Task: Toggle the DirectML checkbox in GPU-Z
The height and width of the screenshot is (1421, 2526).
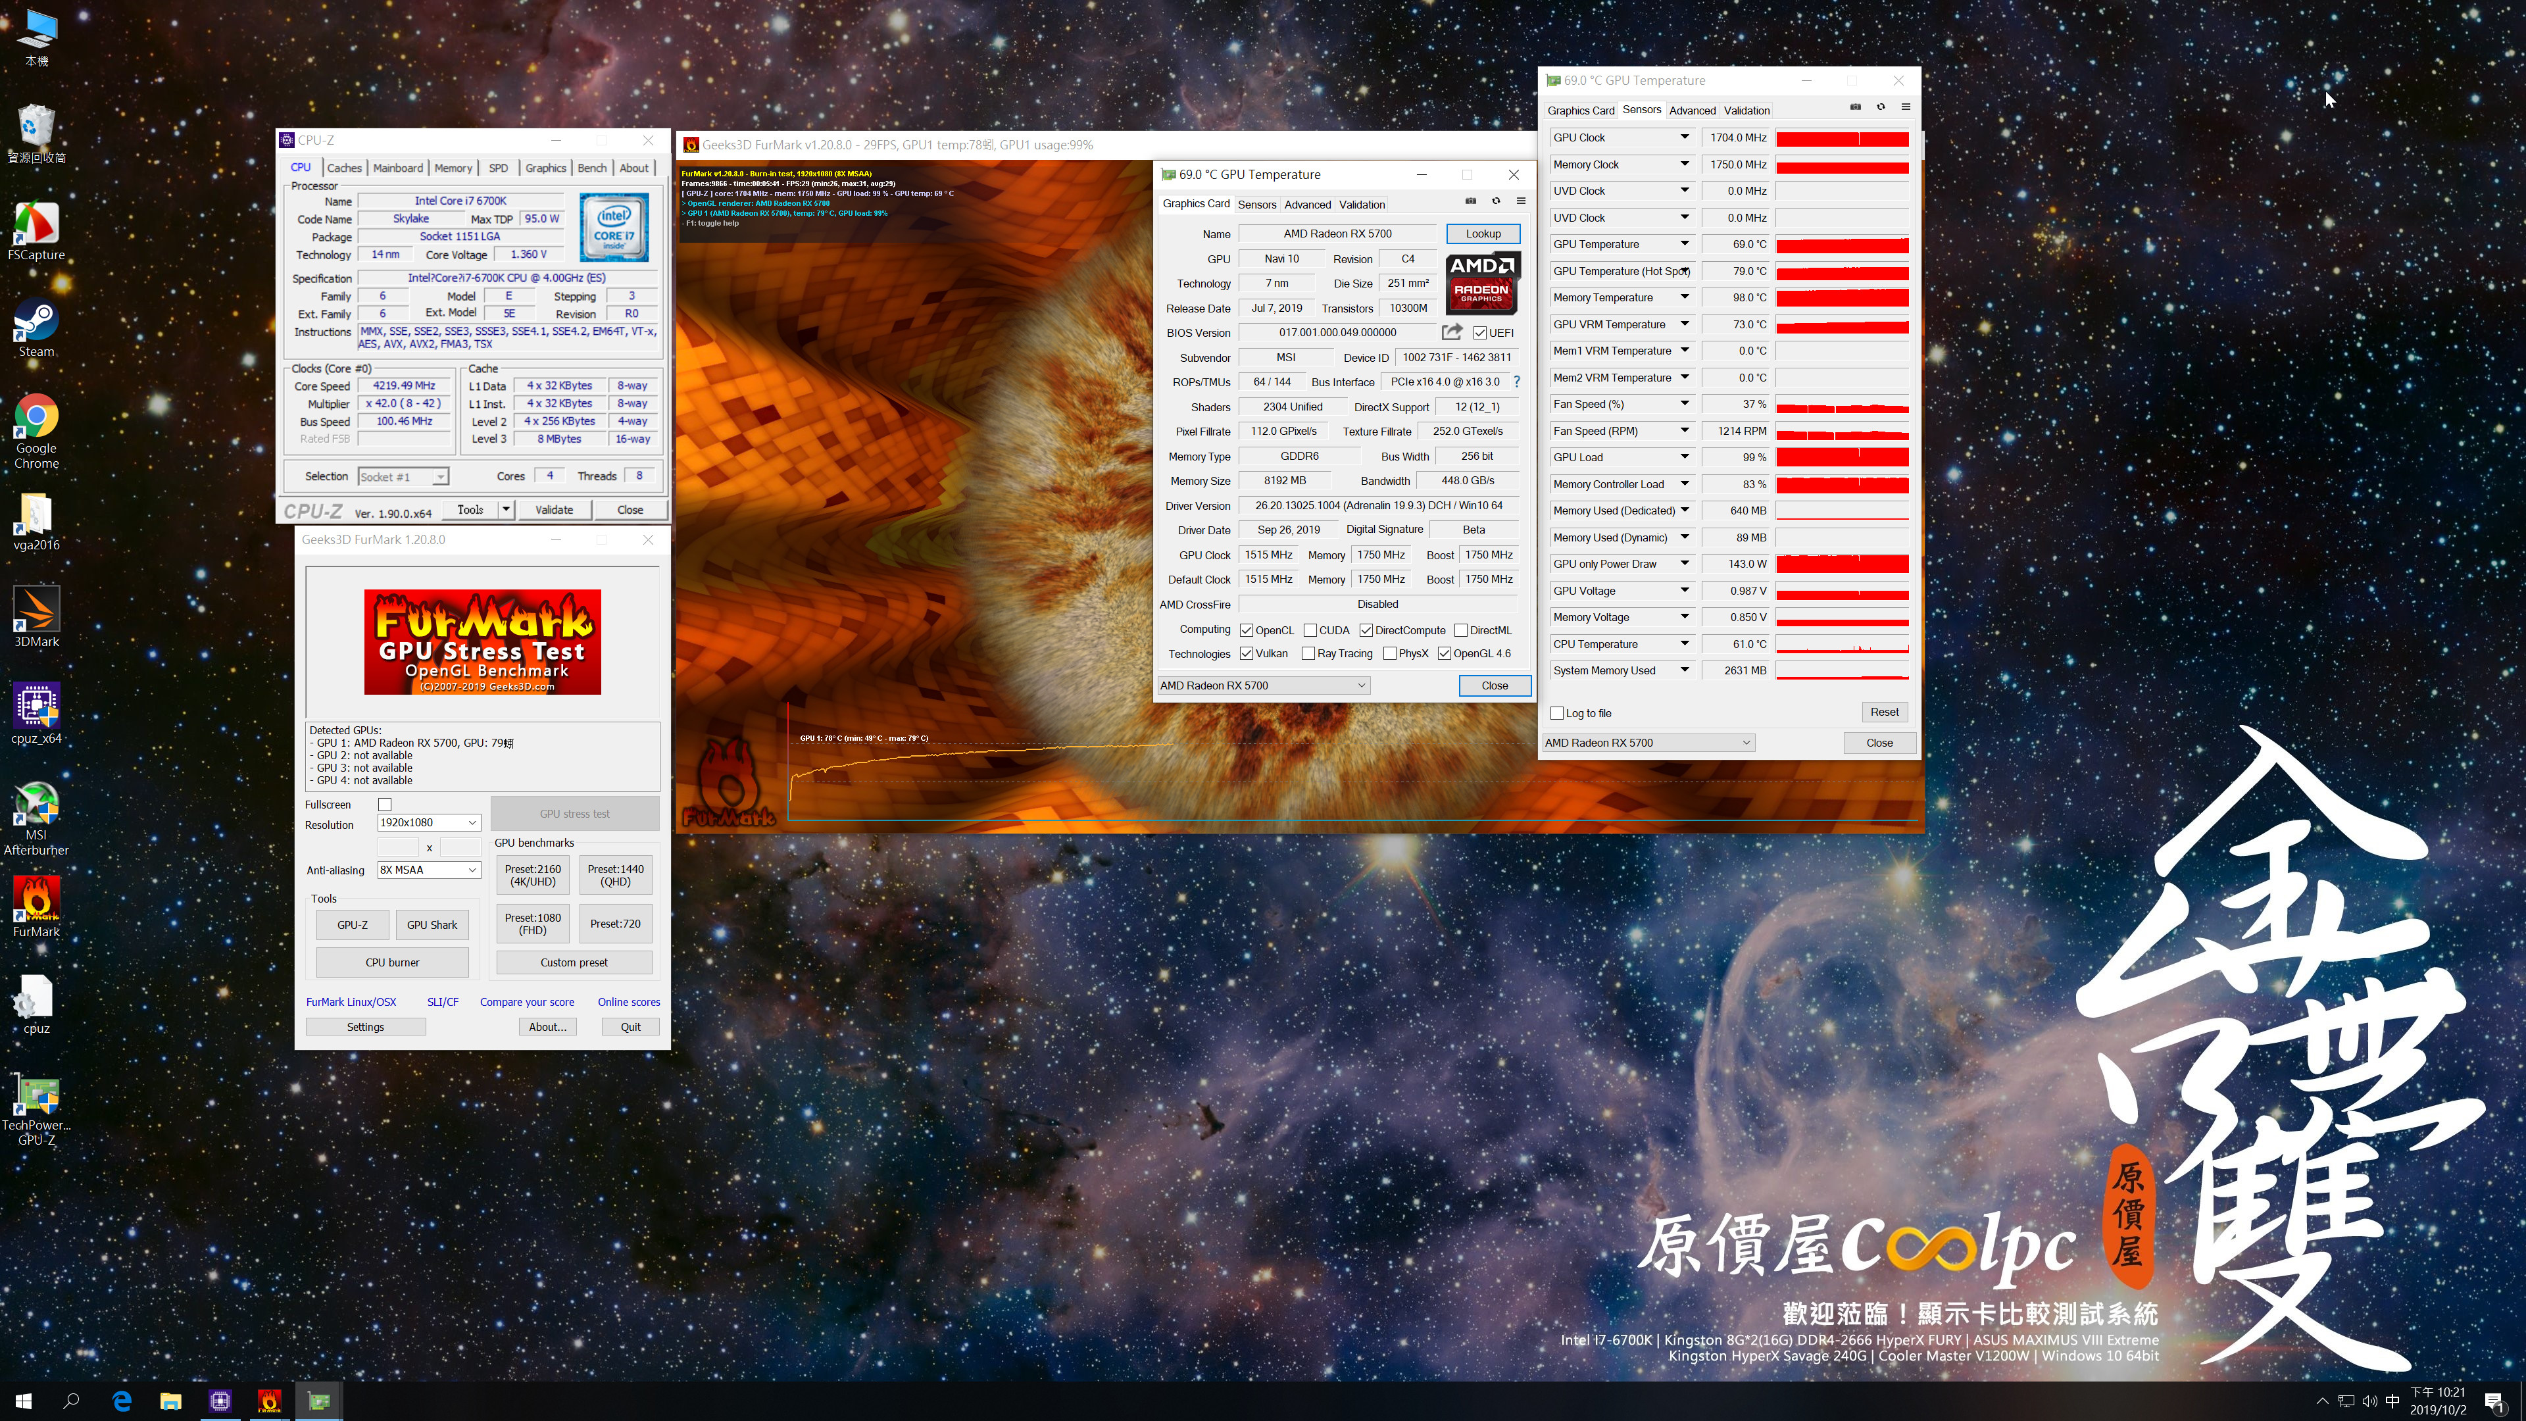Action: tap(1461, 631)
